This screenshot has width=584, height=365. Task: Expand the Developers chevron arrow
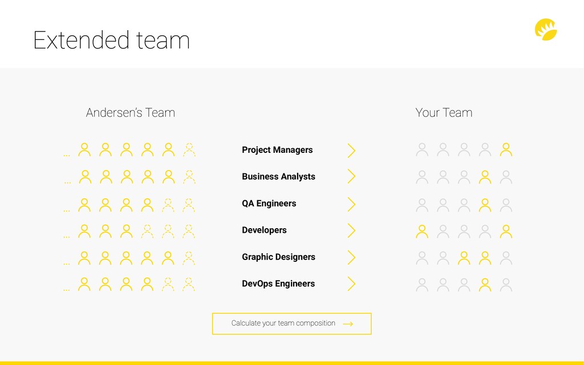coord(351,230)
